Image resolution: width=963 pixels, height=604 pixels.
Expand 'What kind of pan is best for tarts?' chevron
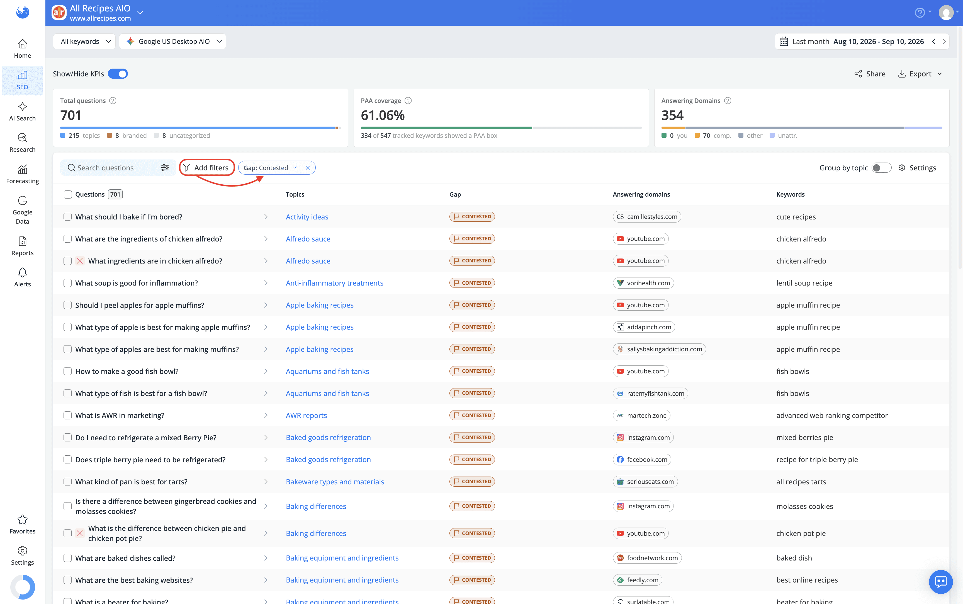(x=266, y=482)
